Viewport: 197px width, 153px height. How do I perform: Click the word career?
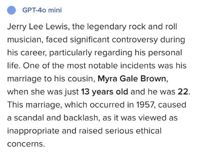point(33,53)
